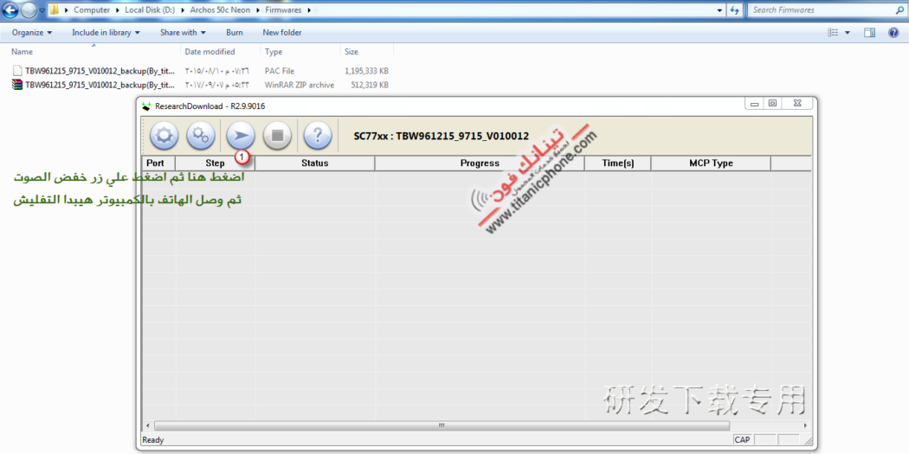Expand address bar history dropdown arrow
Viewport: 909px width, 454px height.
tap(719, 10)
